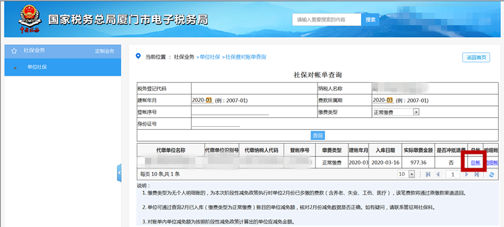Click the 查询 button

[x=318, y=136]
